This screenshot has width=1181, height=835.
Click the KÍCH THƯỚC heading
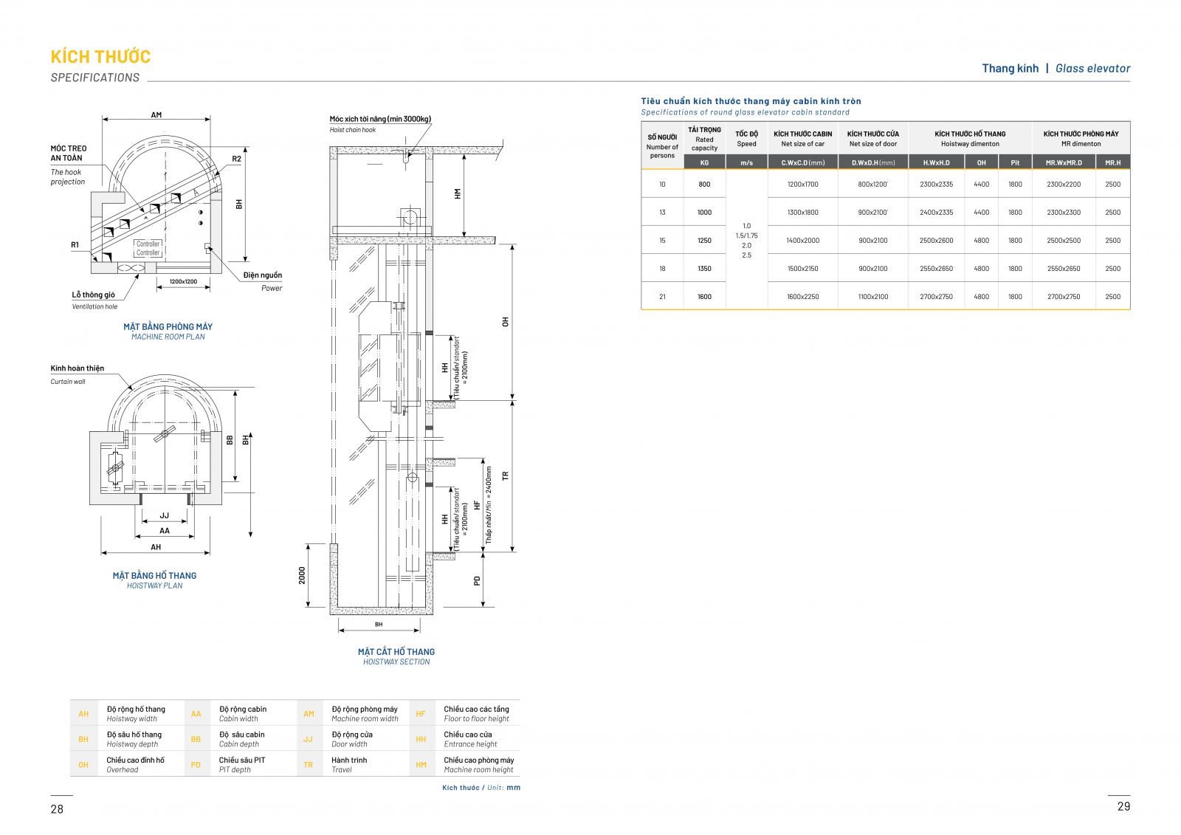[x=100, y=57]
